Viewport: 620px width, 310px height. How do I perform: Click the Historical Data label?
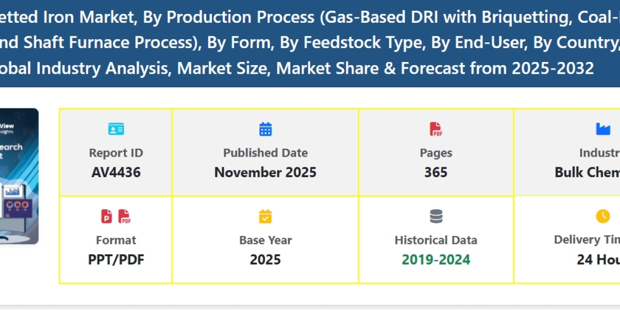point(436,240)
